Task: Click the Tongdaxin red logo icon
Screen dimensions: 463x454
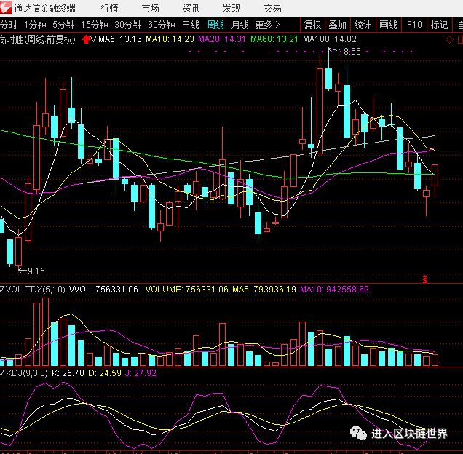Action: pyautogui.click(x=6, y=8)
